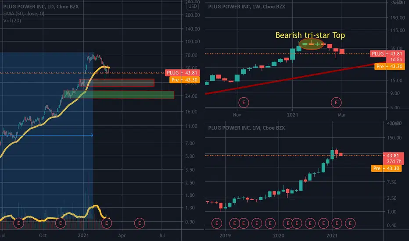Click the PLUG 43.81 price label on weekly chart

[387, 53]
